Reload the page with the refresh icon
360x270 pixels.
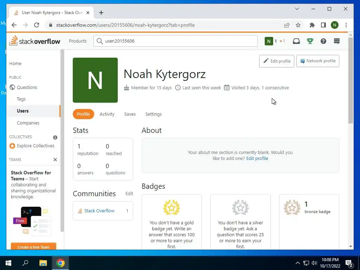click(x=37, y=25)
